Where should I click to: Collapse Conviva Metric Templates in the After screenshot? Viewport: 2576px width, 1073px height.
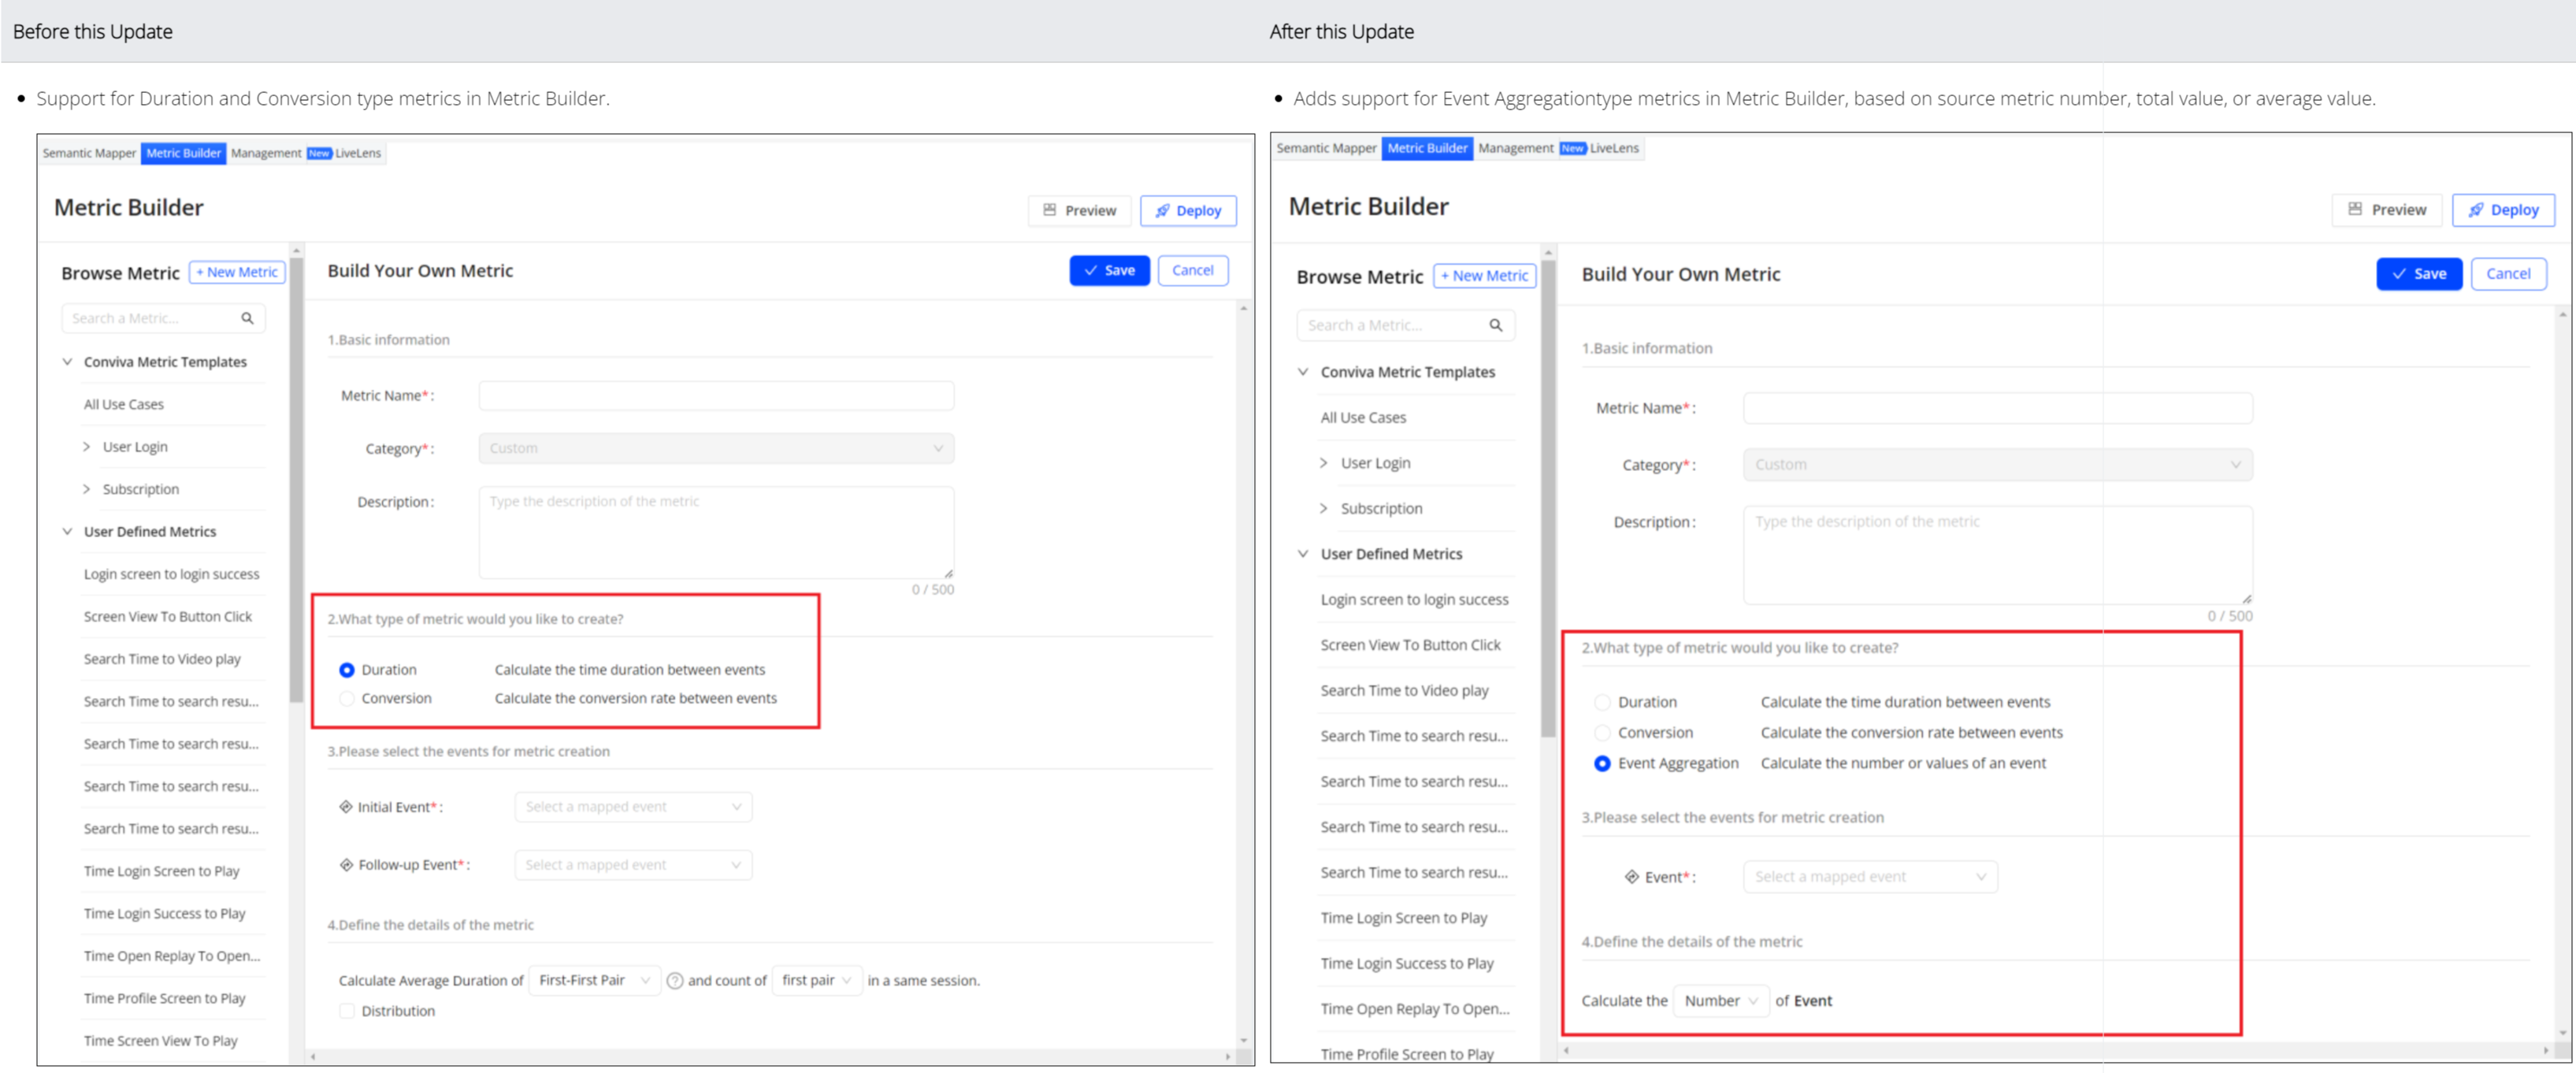pyautogui.click(x=1303, y=372)
